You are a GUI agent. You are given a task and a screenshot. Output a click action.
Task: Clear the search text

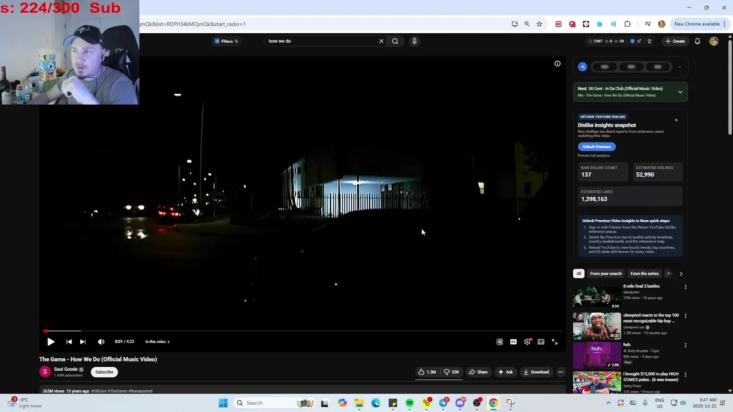pyautogui.click(x=381, y=41)
